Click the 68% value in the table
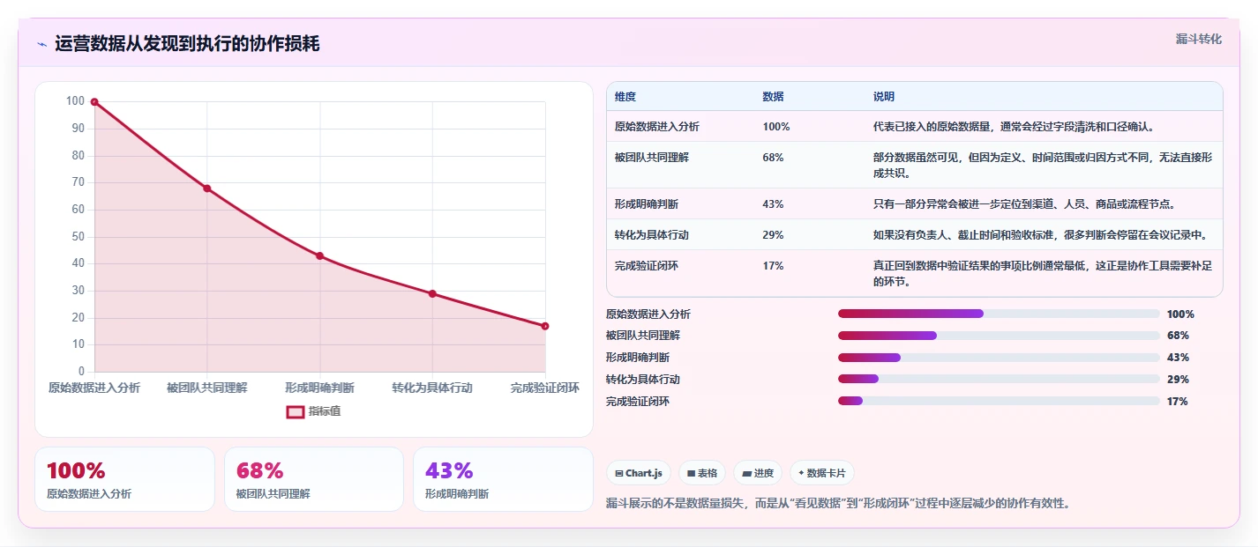 773,158
